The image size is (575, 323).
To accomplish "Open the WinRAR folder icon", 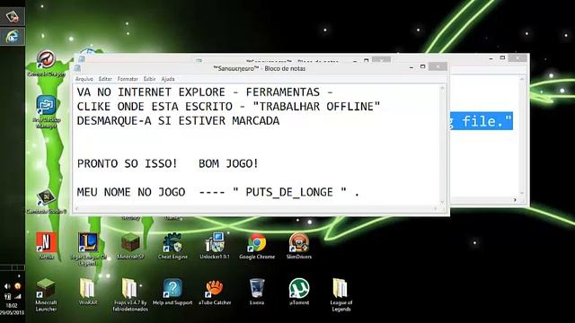I will pos(88,292).
